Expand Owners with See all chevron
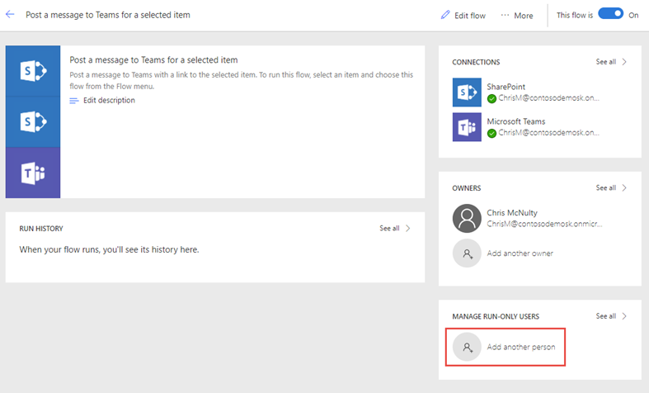 tap(624, 188)
